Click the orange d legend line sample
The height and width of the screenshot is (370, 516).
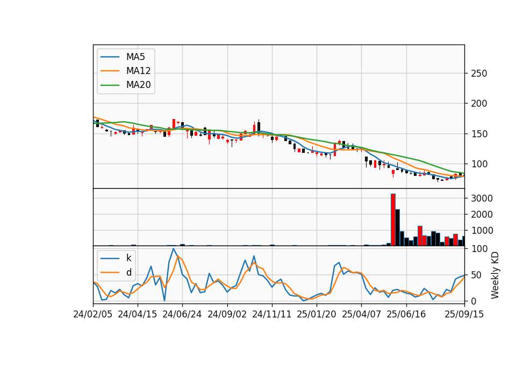[x=110, y=272]
